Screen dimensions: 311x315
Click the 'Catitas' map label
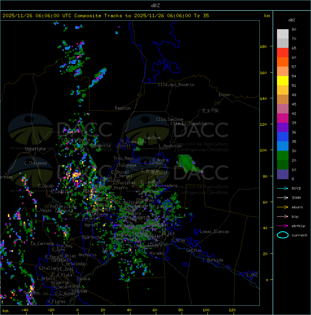tap(194, 250)
